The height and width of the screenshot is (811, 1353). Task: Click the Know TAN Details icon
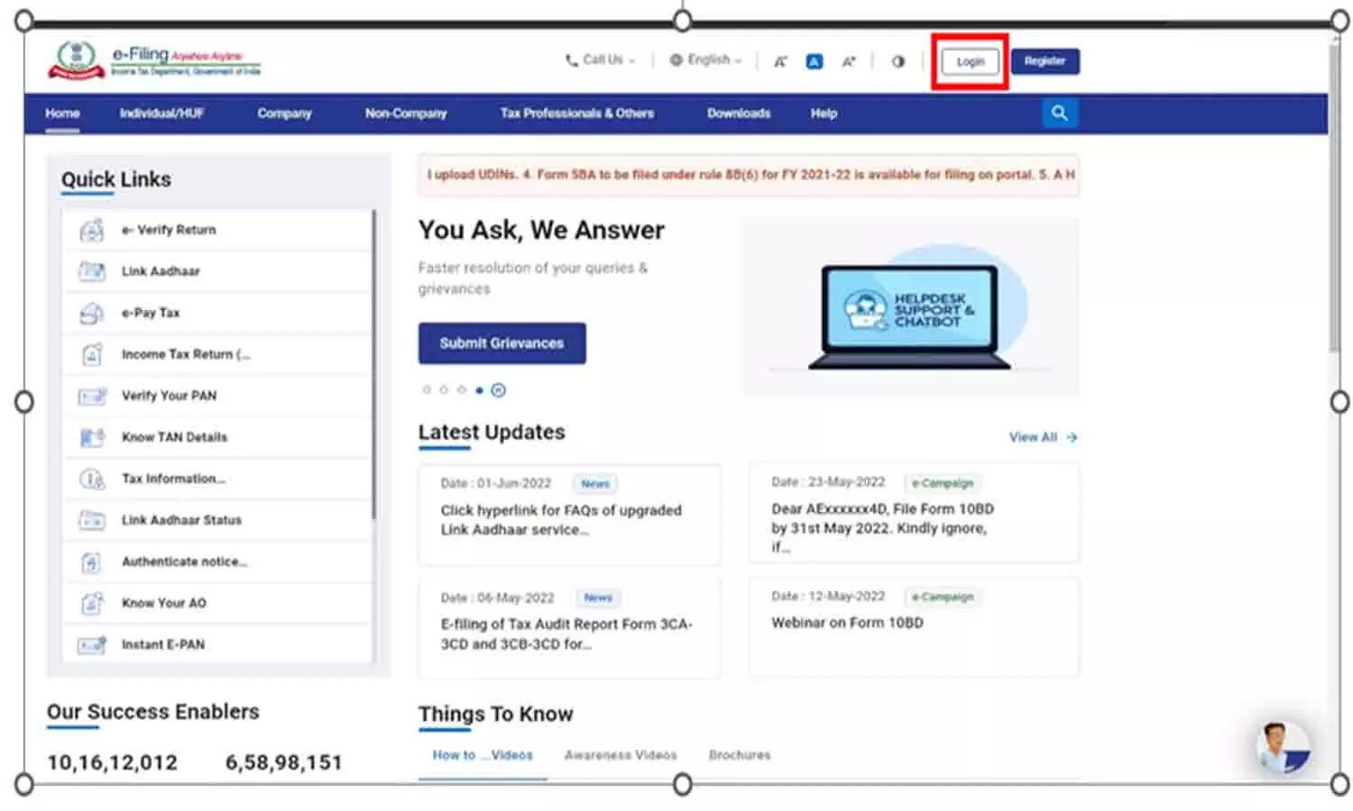coord(91,438)
